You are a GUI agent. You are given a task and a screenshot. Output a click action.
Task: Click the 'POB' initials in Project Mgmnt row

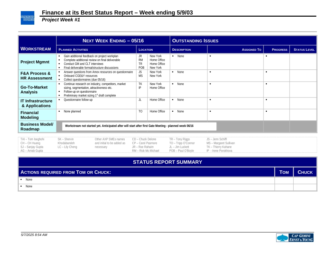(141, 68)
